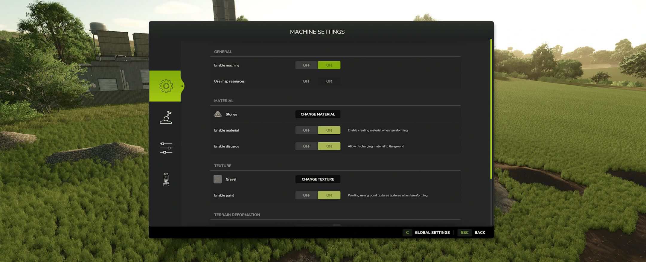Click the Gravel texture swatch
646x262 pixels.
click(218, 179)
